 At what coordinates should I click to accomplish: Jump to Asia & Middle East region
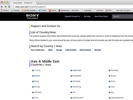tap(38, 50)
